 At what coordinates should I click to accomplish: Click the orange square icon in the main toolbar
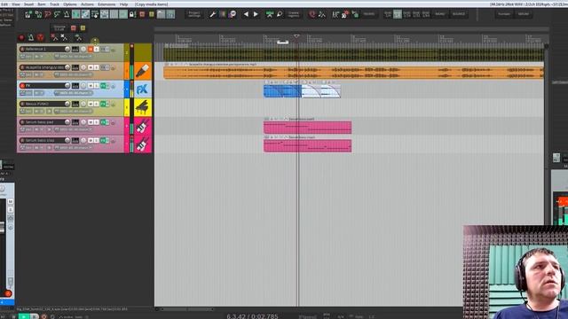point(142,14)
